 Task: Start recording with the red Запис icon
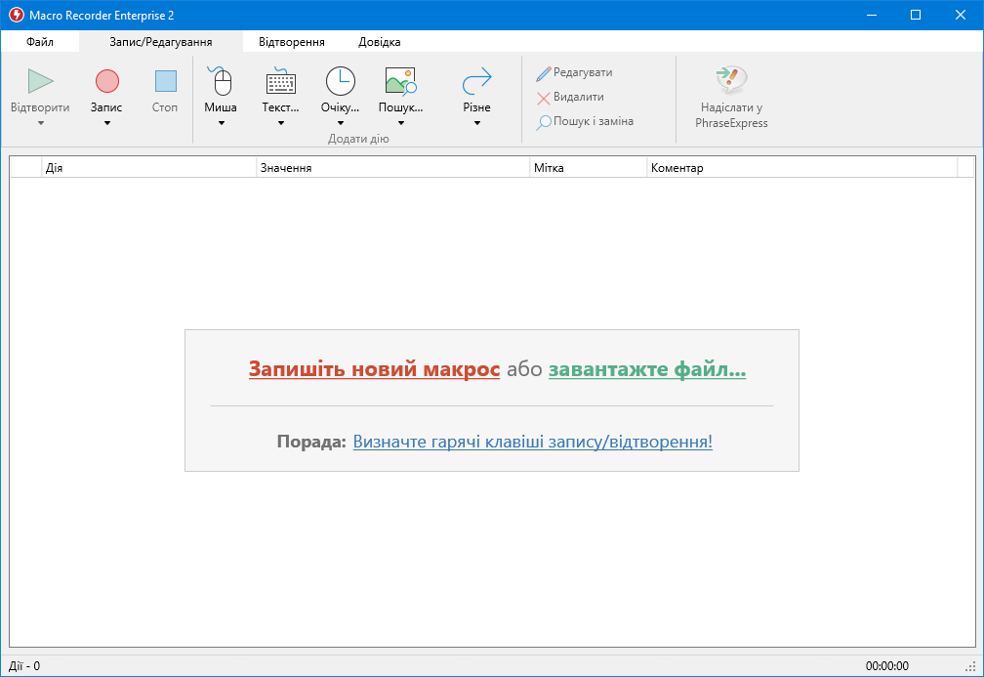pos(106,81)
